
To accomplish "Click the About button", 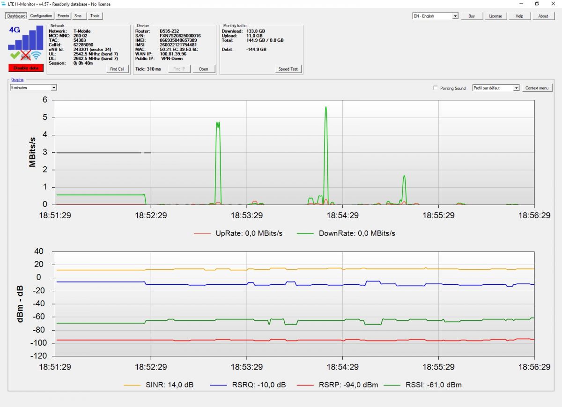I will (543, 16).
